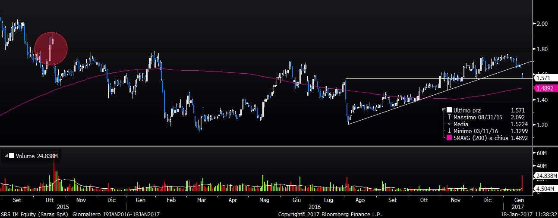Image resolution: width=558 pixels, height=218 pixels.
Task: Click the 40M volume axis label
Action: pyautogui.click(x=542, y=165)
